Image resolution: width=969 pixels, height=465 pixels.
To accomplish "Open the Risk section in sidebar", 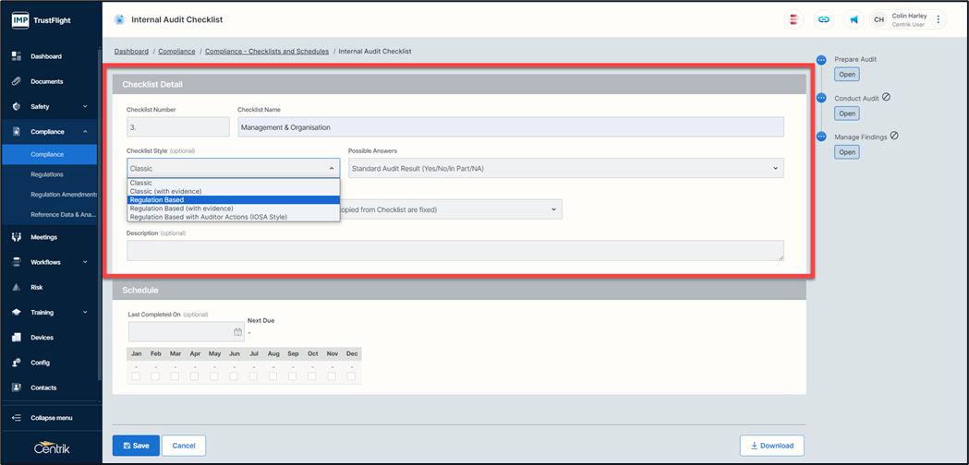I will pyautogui.click(x=37, y=287).
